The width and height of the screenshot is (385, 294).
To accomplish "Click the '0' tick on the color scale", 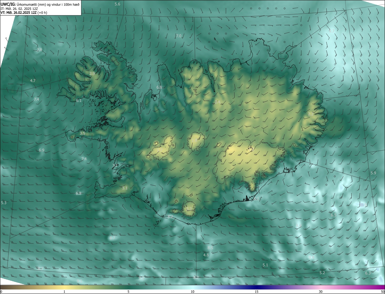I will pos(1,292).
